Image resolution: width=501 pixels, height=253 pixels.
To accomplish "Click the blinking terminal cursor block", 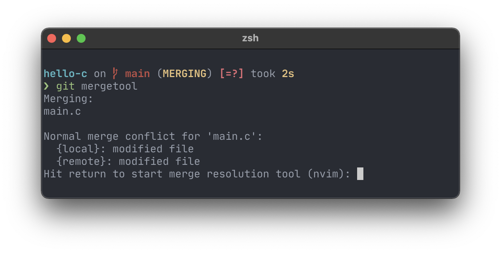I will pyautogui.click(x=360, y=173).
